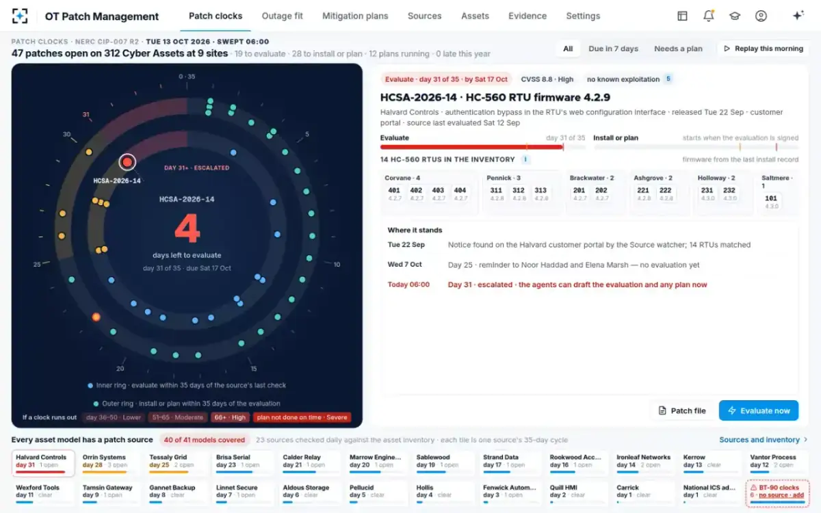Click the Patch file button

point(681,410)
